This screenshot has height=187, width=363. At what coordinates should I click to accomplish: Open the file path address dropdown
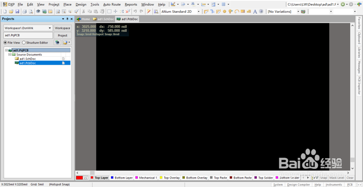pyautogui.click(x=338, y=4)
